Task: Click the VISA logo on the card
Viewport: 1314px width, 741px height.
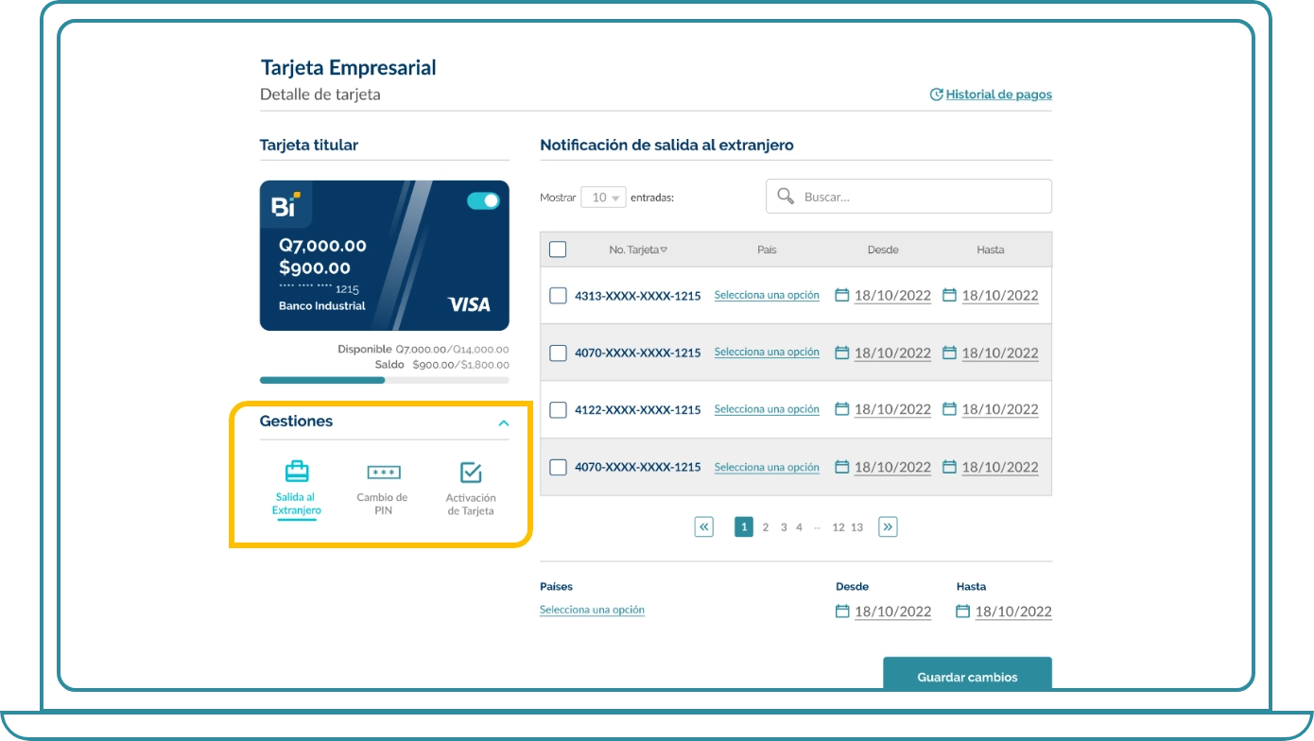Action: click(x=469, y=304)
